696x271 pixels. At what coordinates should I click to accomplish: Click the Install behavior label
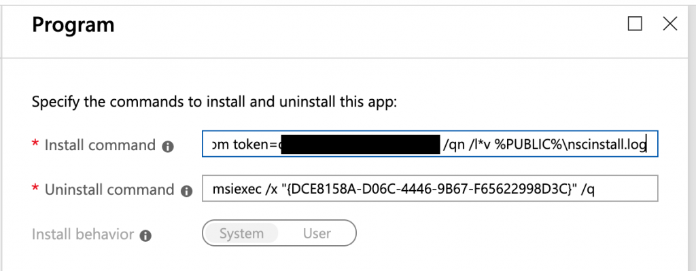(x=82, y=234)
